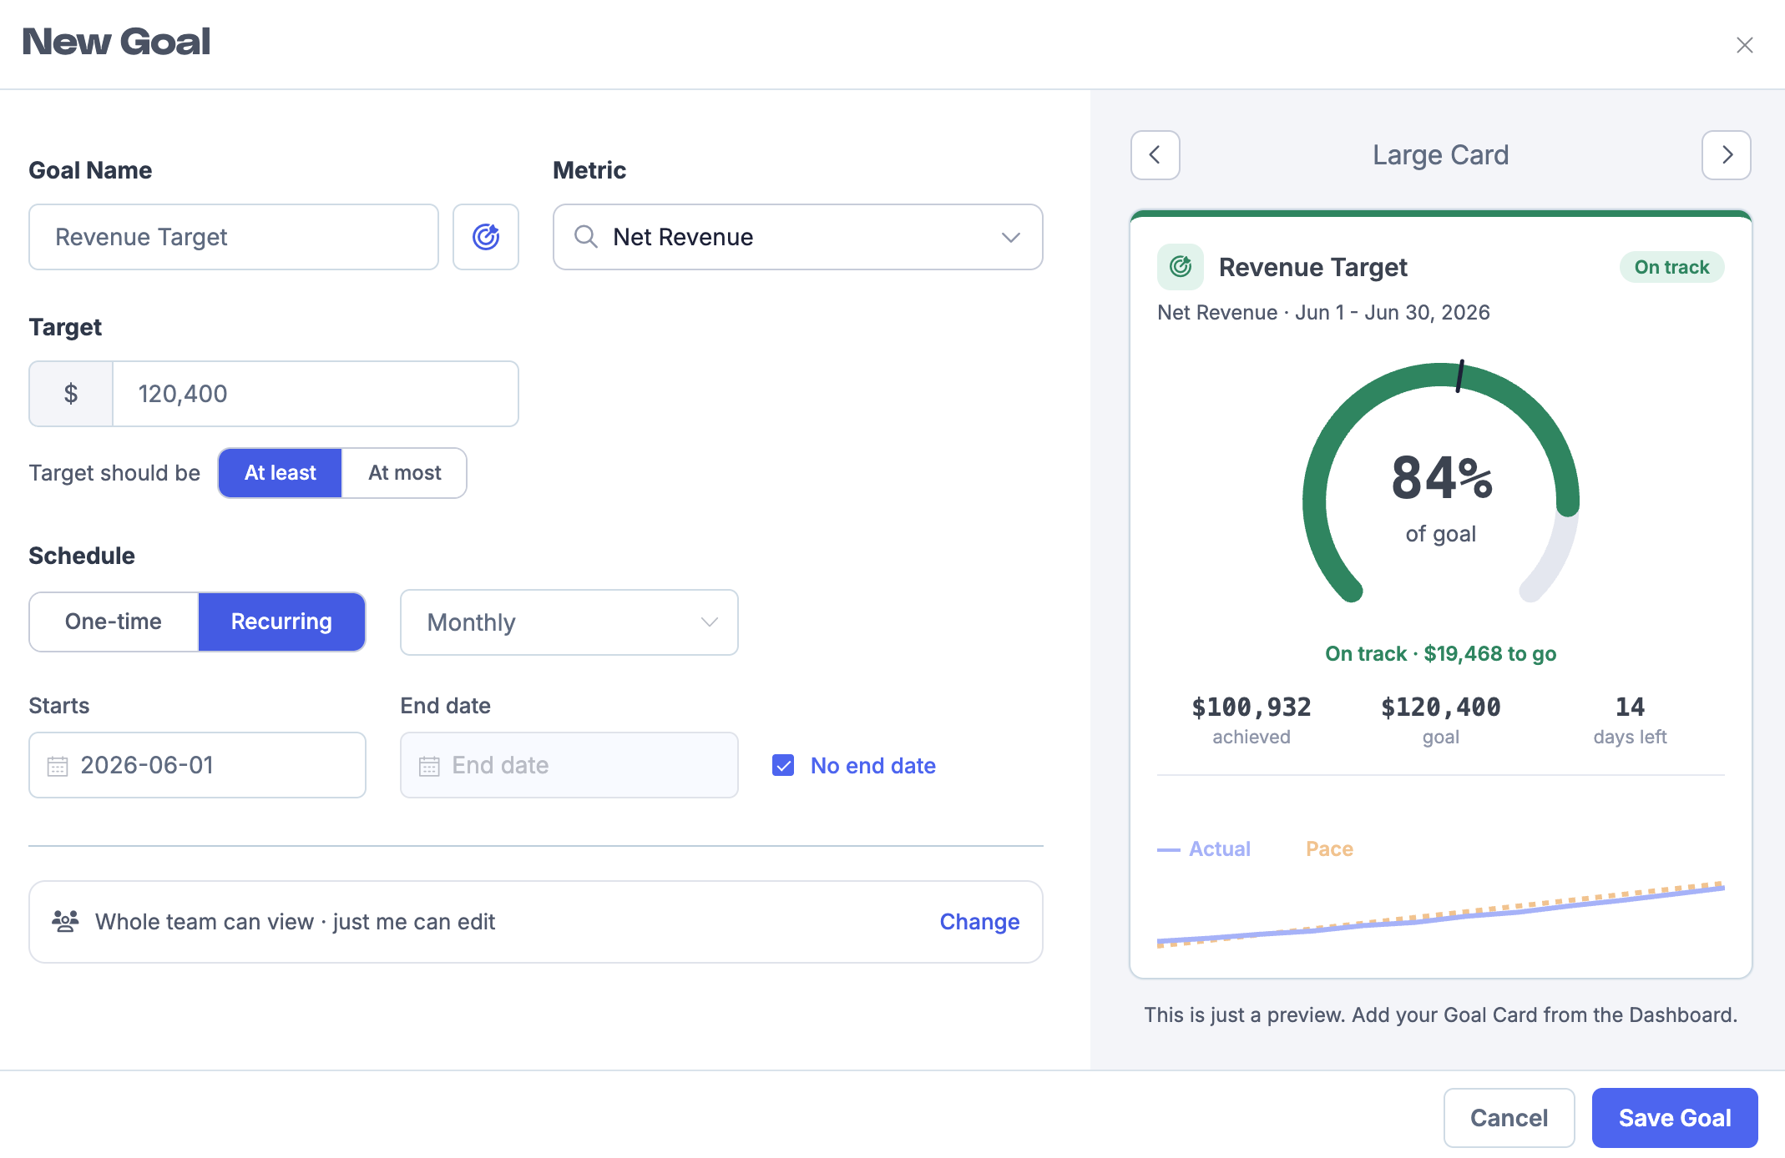
Task: Switch schedule to One-time
Action: [114, 622]
